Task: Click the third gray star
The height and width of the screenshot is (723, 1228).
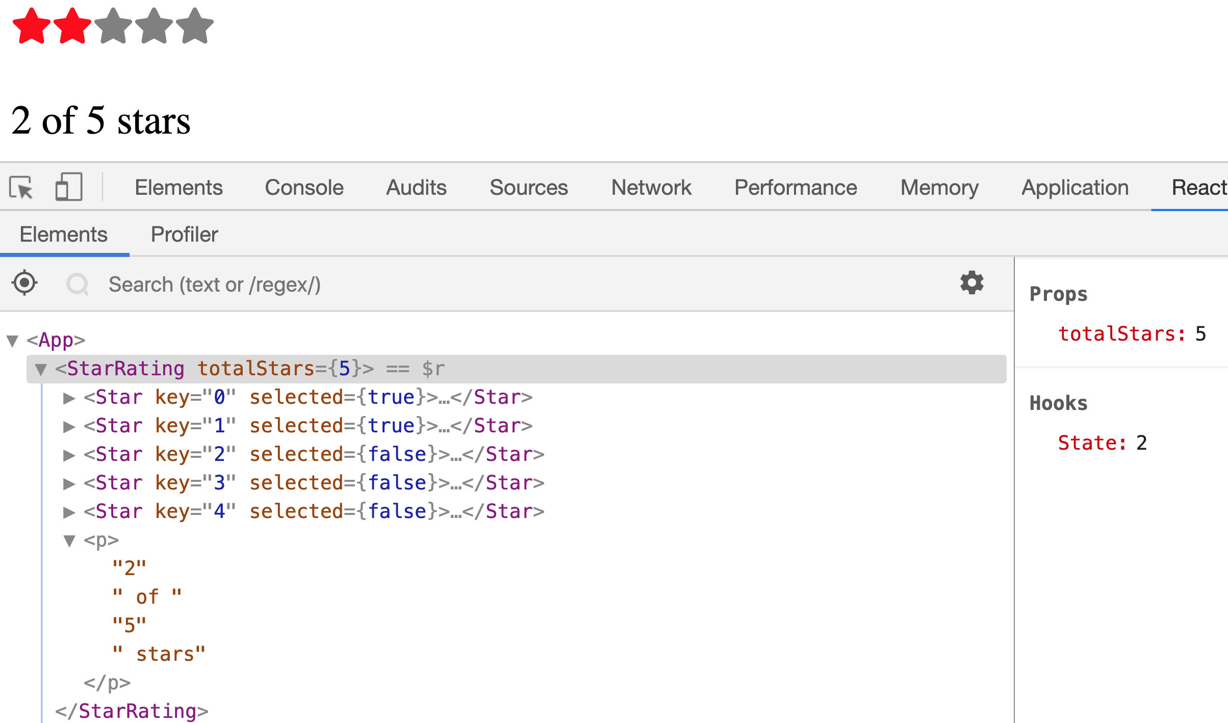Action: [113, 27]
